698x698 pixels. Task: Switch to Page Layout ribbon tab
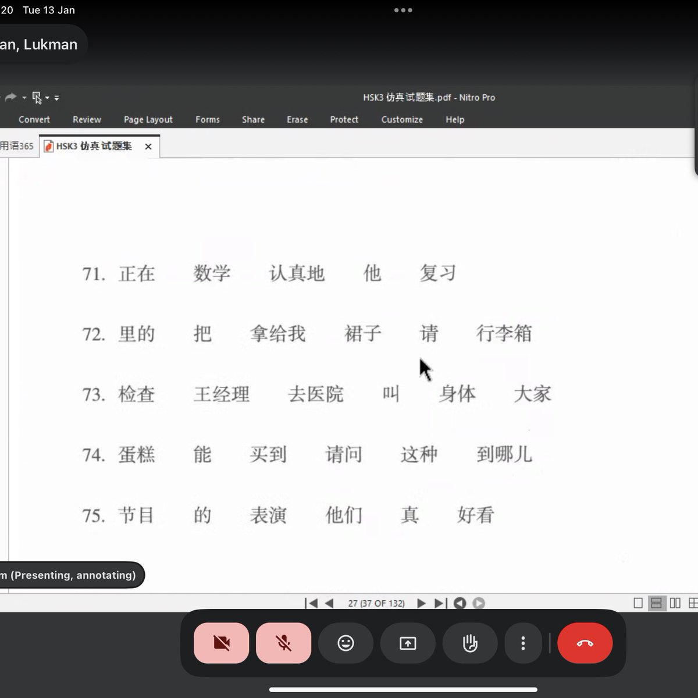pyautogui.click(x=148, y=119)
